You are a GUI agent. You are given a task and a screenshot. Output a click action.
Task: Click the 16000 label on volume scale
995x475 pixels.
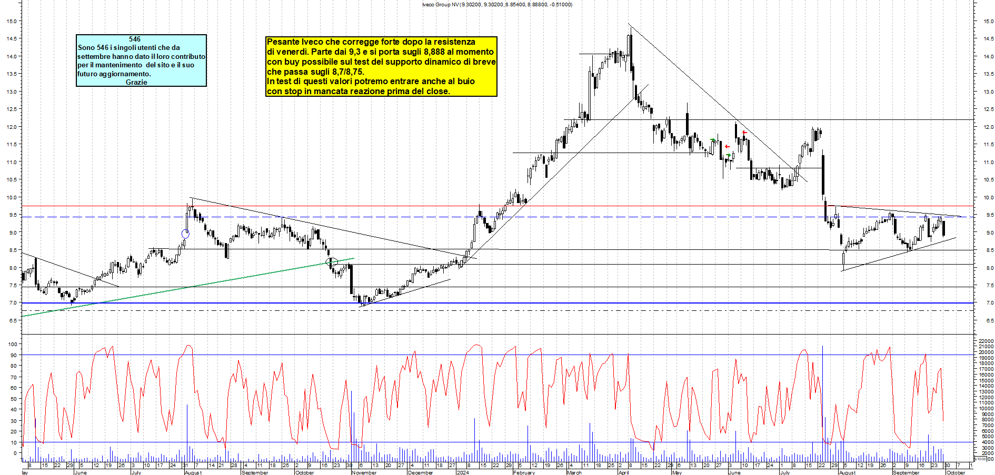(986, 375)
